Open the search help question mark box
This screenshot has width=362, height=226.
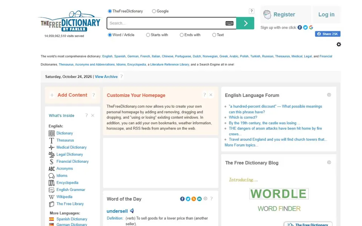click(x=252, y=11)
